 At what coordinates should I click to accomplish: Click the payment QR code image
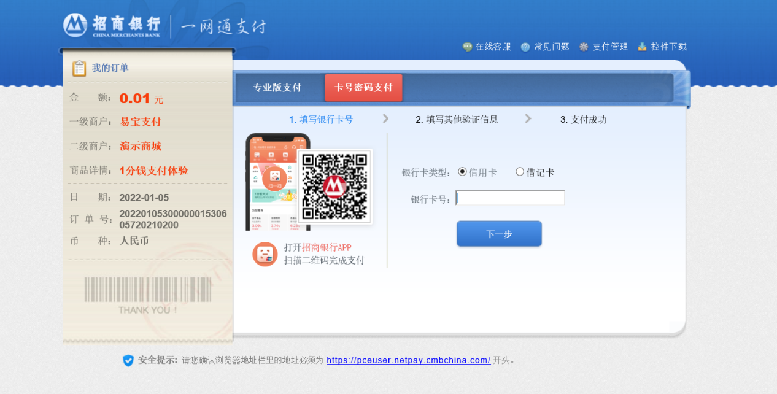(335, 186)
